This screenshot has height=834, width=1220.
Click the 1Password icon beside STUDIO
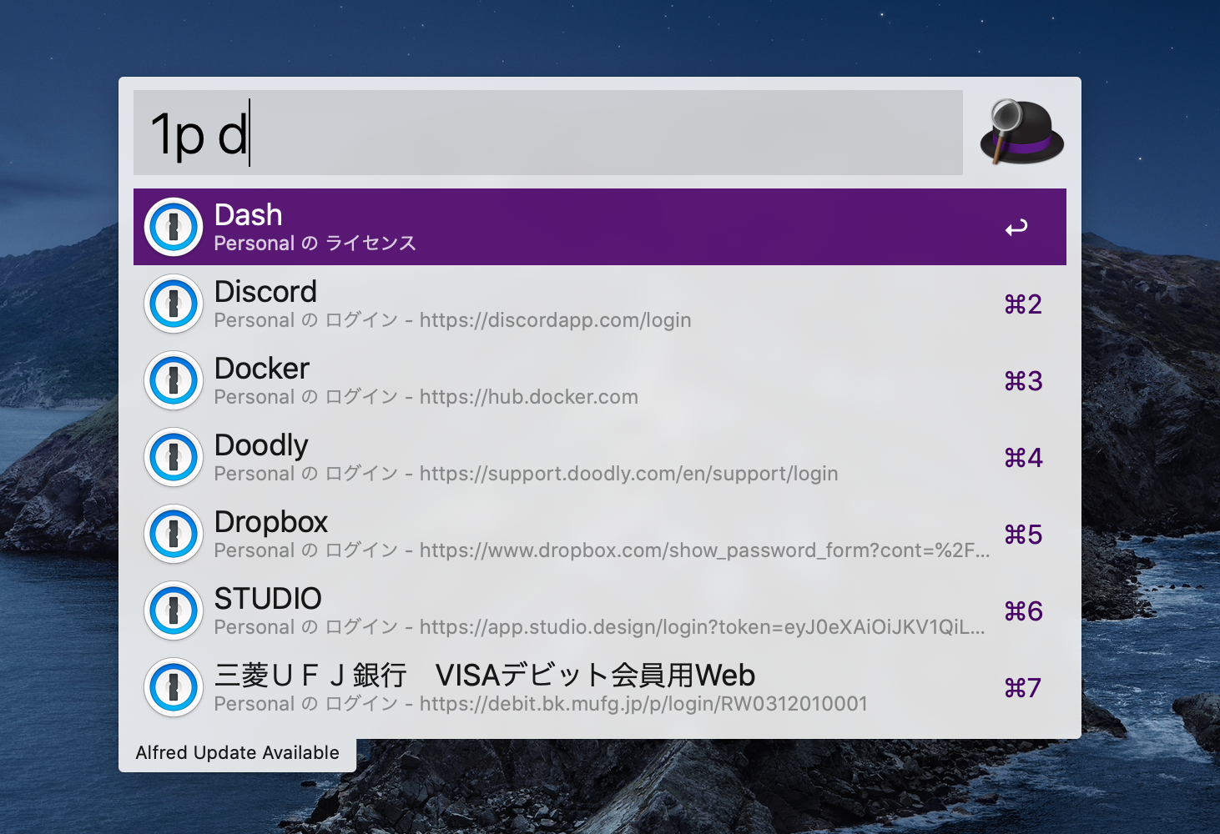pyautogui.click(x=174, y=610)
